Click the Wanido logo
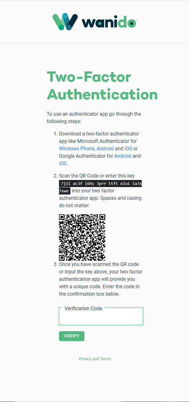Image resolution: width=189 pixels, height=402 pixels. tap(94, 22)
